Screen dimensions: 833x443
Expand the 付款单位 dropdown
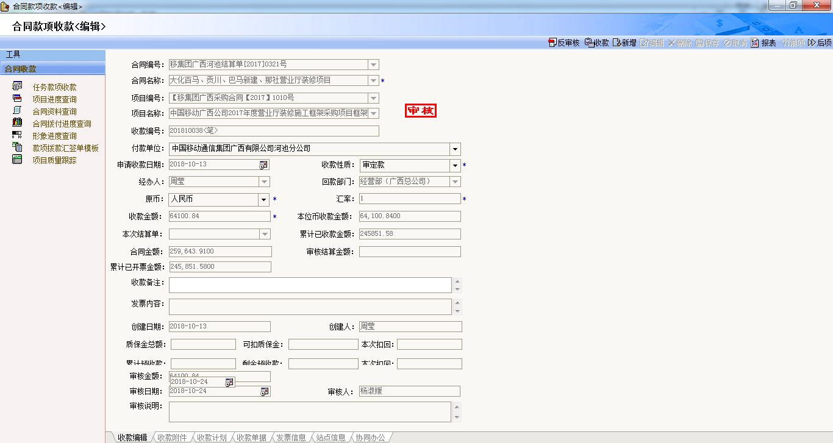point(455,149)
